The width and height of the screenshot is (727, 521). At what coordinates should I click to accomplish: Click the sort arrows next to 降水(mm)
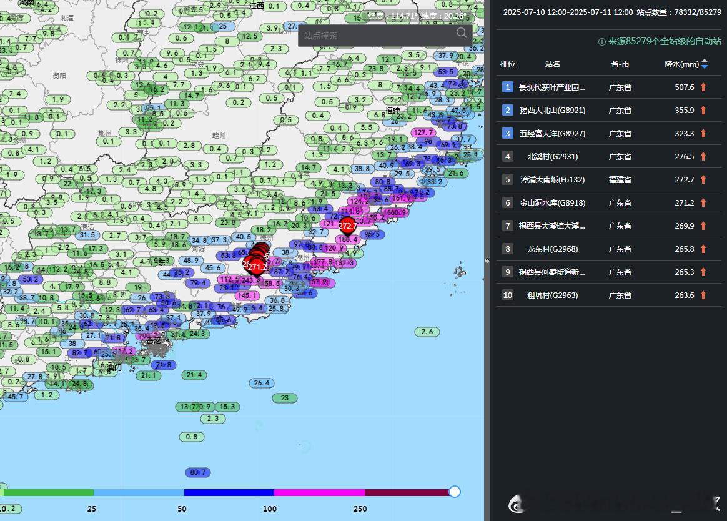click(x=705, y=64)
